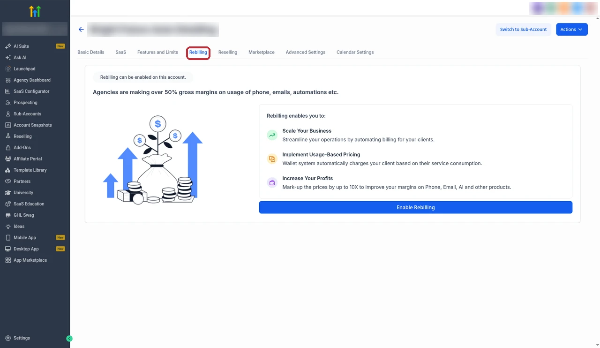The width and height of the screenshot is (600, 348).
Task: Click the Affiliate Portal people icon
Action: tap(8, 159)
